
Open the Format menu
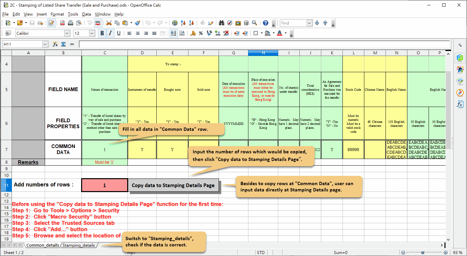(57, 14)
